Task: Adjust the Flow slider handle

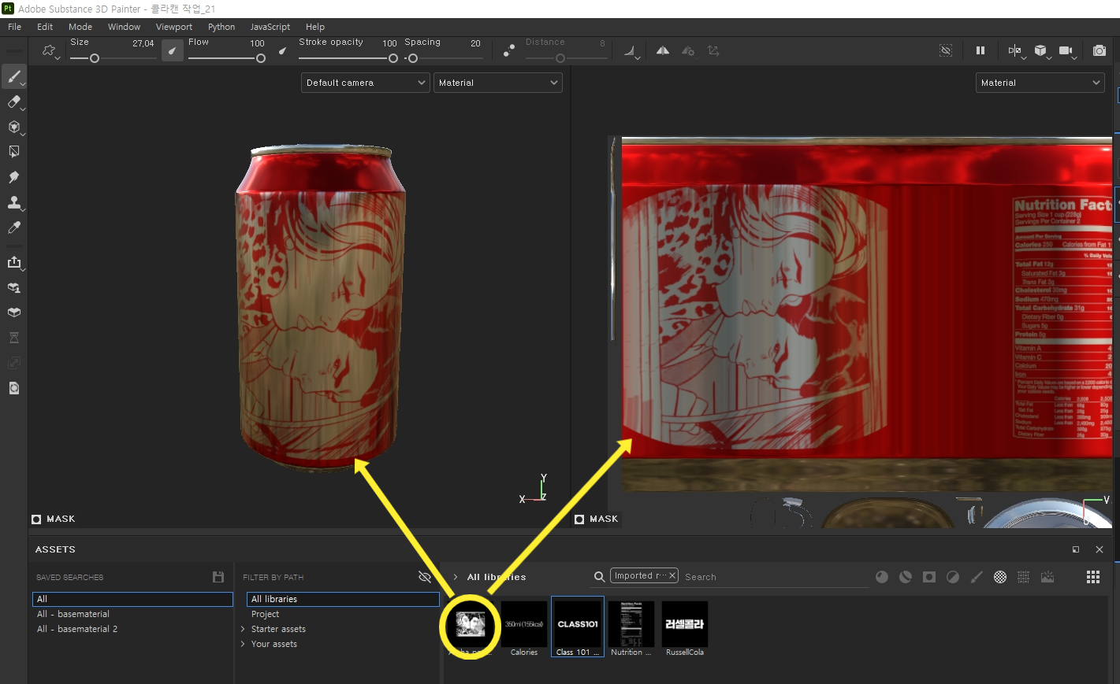Action: (260, 58)
